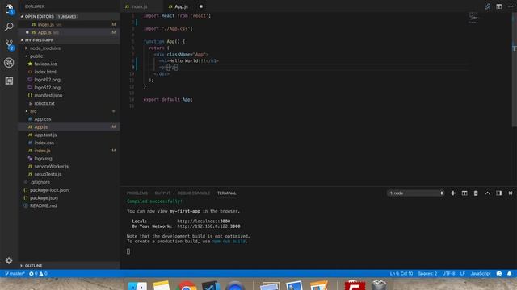
Task: Open the Extensions view
Action: 9,81
